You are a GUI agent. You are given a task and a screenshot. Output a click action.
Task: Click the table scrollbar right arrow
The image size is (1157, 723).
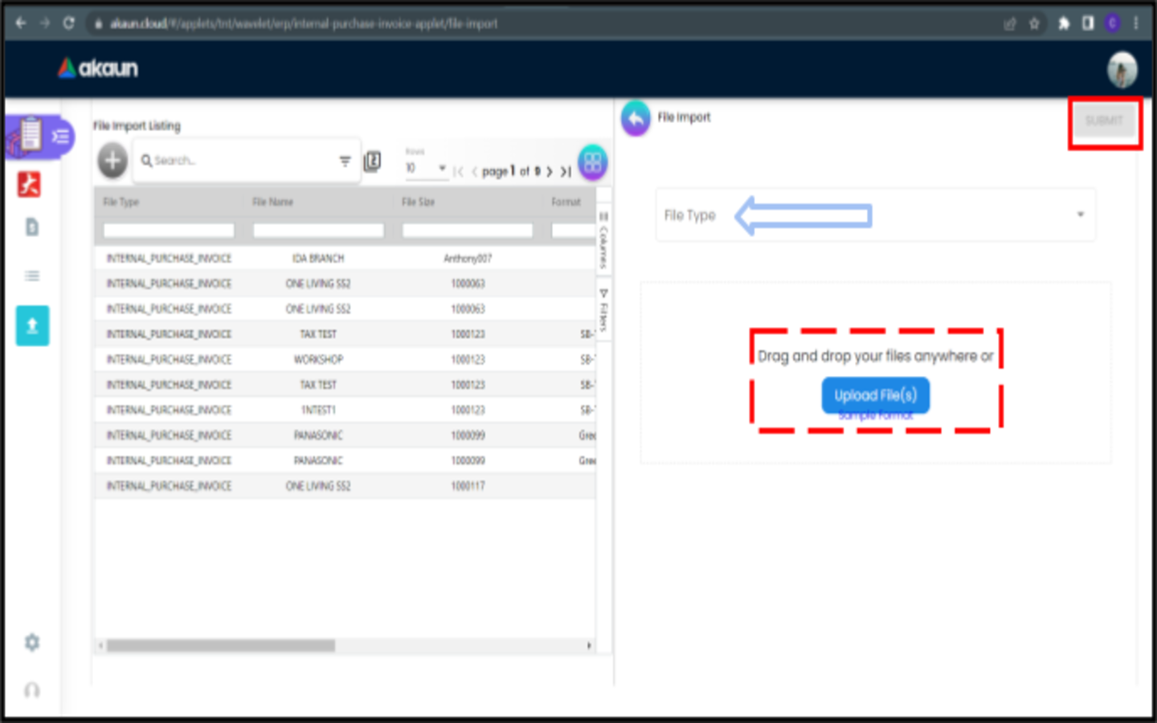[589, 646]
